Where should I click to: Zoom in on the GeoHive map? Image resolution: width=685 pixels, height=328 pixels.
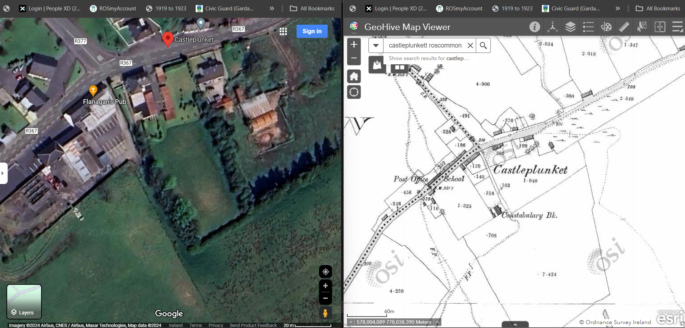(x=354, y=44)
